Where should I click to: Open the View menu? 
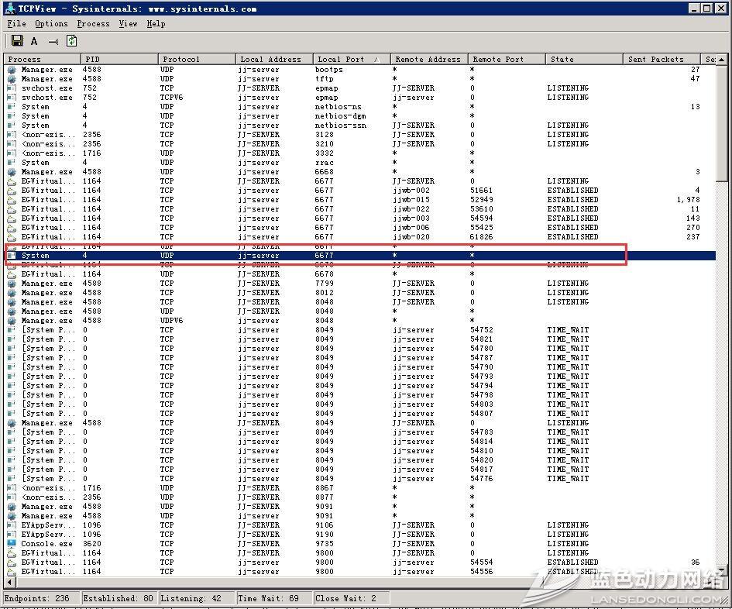(128, 24)
